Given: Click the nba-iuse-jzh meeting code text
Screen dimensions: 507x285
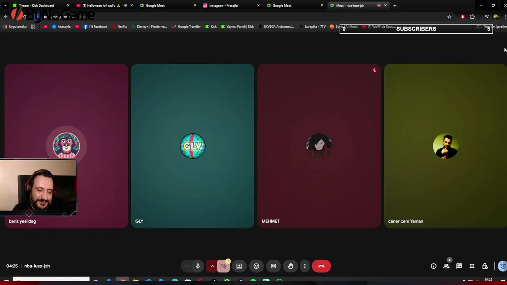Looking at the screenshot, I should pos(37,266).
